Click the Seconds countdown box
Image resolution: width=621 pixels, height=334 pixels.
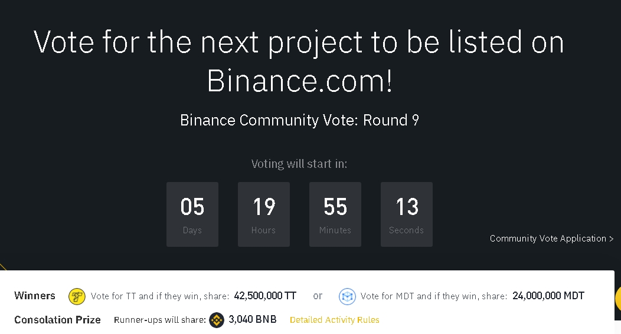click(407, 214)
